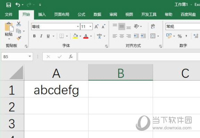Image resolution: width=200 pixels, height=138 pixels.
Task: Click the redo arrow icon
Action: [x=29, y=5]
